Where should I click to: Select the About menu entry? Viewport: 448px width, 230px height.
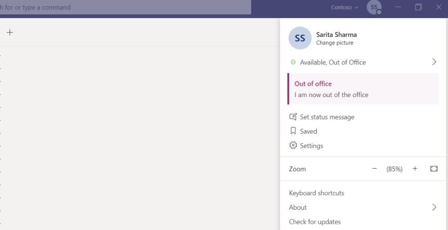pos(298,207)
